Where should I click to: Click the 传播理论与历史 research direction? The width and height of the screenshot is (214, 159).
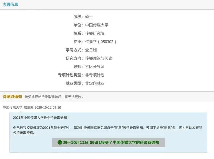tap(99, 58)
